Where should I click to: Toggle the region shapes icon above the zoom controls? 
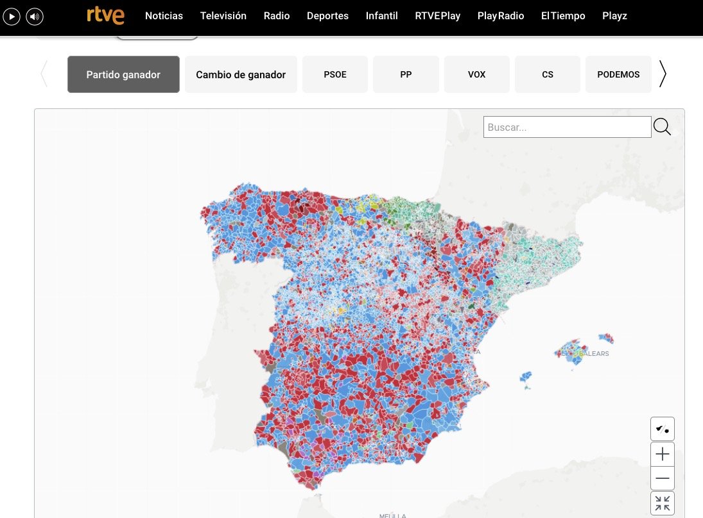pyautogui.click(x=662, y=428)
